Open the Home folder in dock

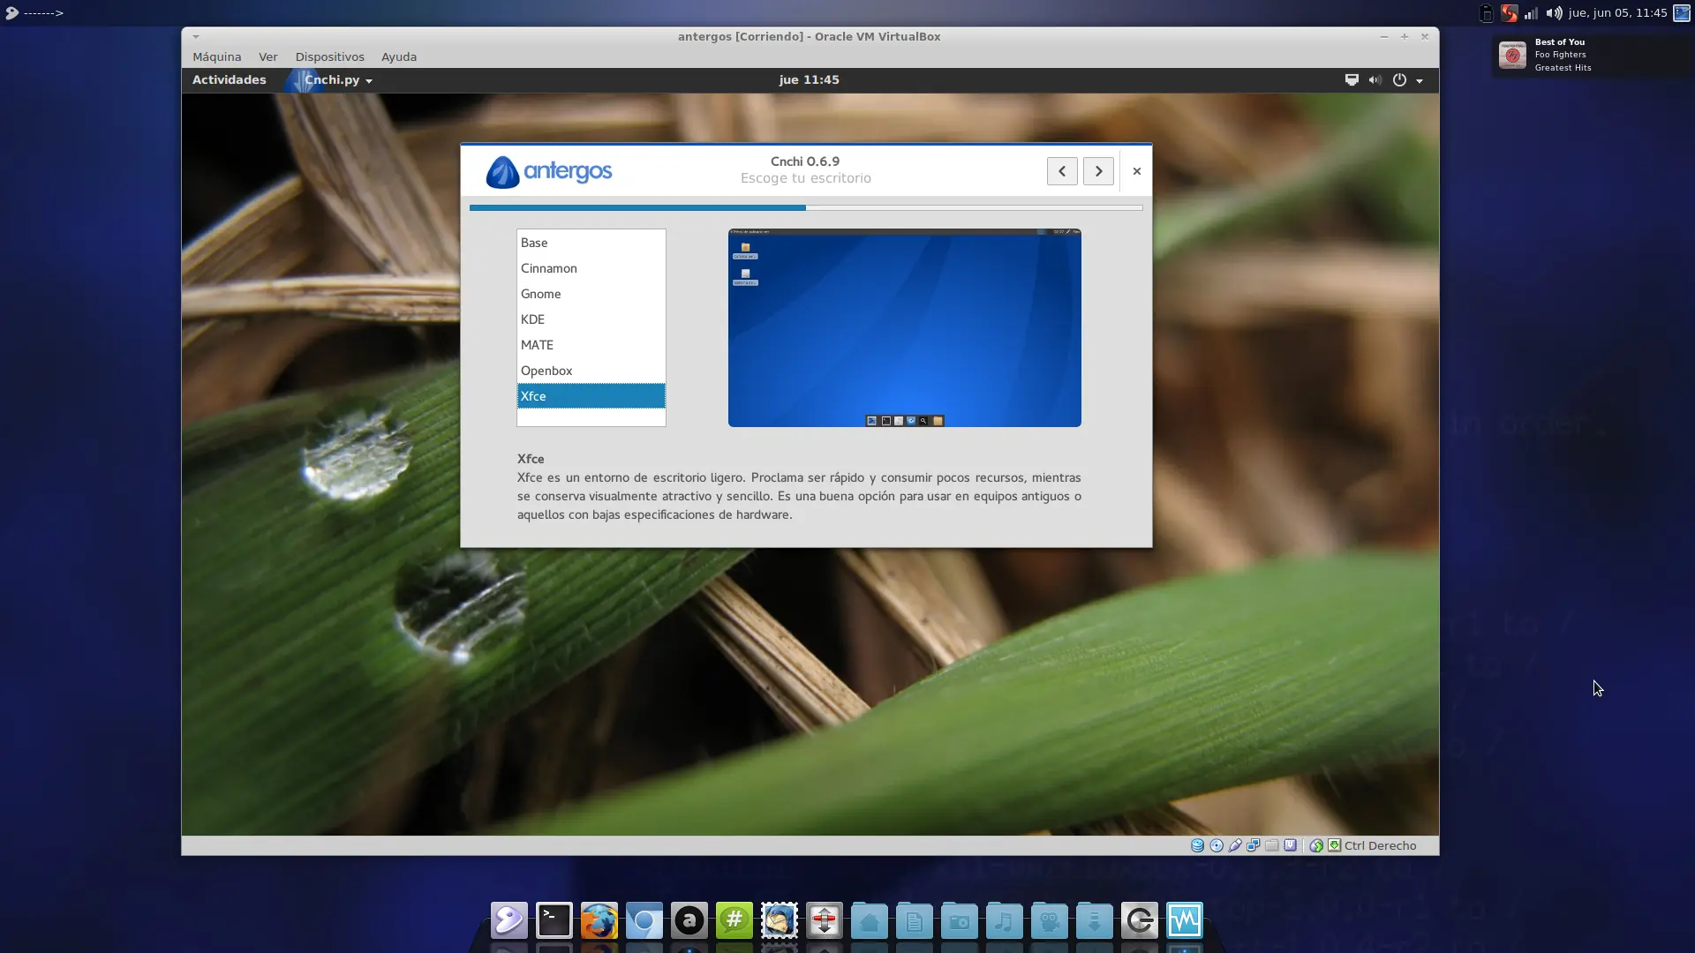[870, 920]
